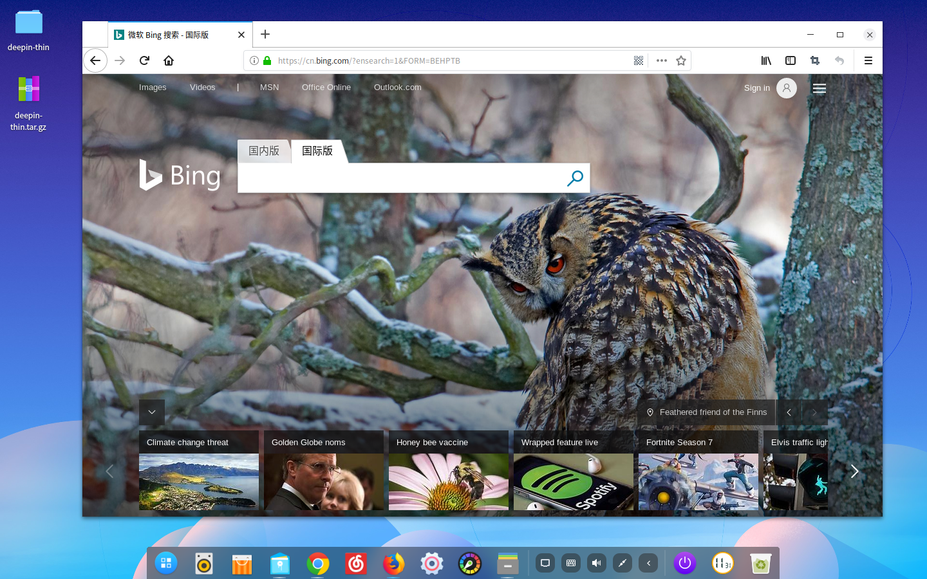
Task: Launch Google Chrome from the dock
Action: (x=318, y=564)
